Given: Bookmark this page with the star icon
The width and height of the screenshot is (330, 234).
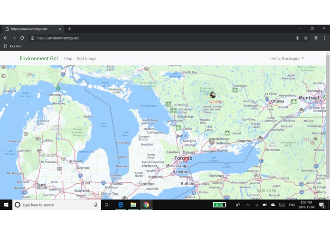Looking at the screenshot, I should [306, 38].
